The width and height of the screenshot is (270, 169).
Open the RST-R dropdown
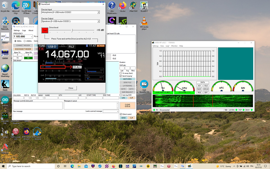(x=36, y=98)
